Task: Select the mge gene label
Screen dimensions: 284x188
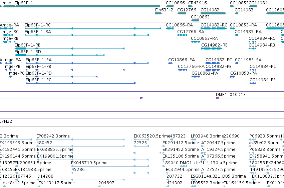Action: point(7,3)
